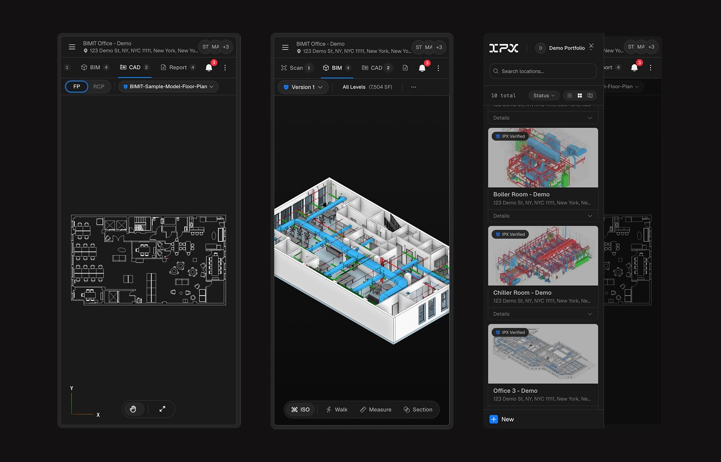The image size is (721, 462).
Task: Click MA avatar in the middle BIM screen
Action: [x=429, y=47]
